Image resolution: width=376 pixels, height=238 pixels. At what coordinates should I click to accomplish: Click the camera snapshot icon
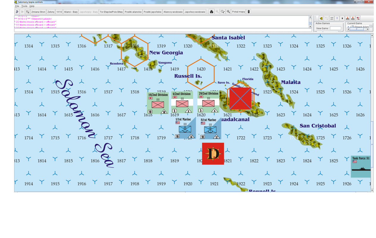(x=211, y=12)
